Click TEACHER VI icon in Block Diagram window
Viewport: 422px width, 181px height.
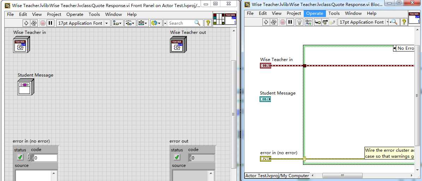click(x=414, y=18)
